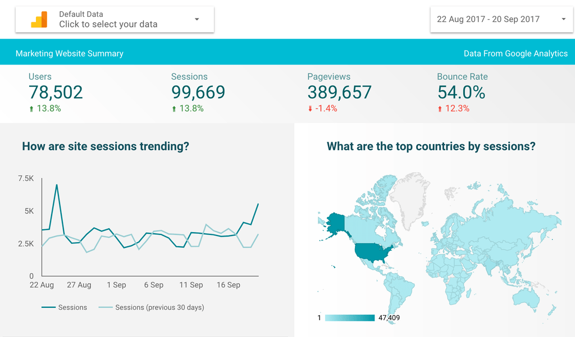Click the Sessions value 99,669
575x337 pixels.
[x=198, y=93]
